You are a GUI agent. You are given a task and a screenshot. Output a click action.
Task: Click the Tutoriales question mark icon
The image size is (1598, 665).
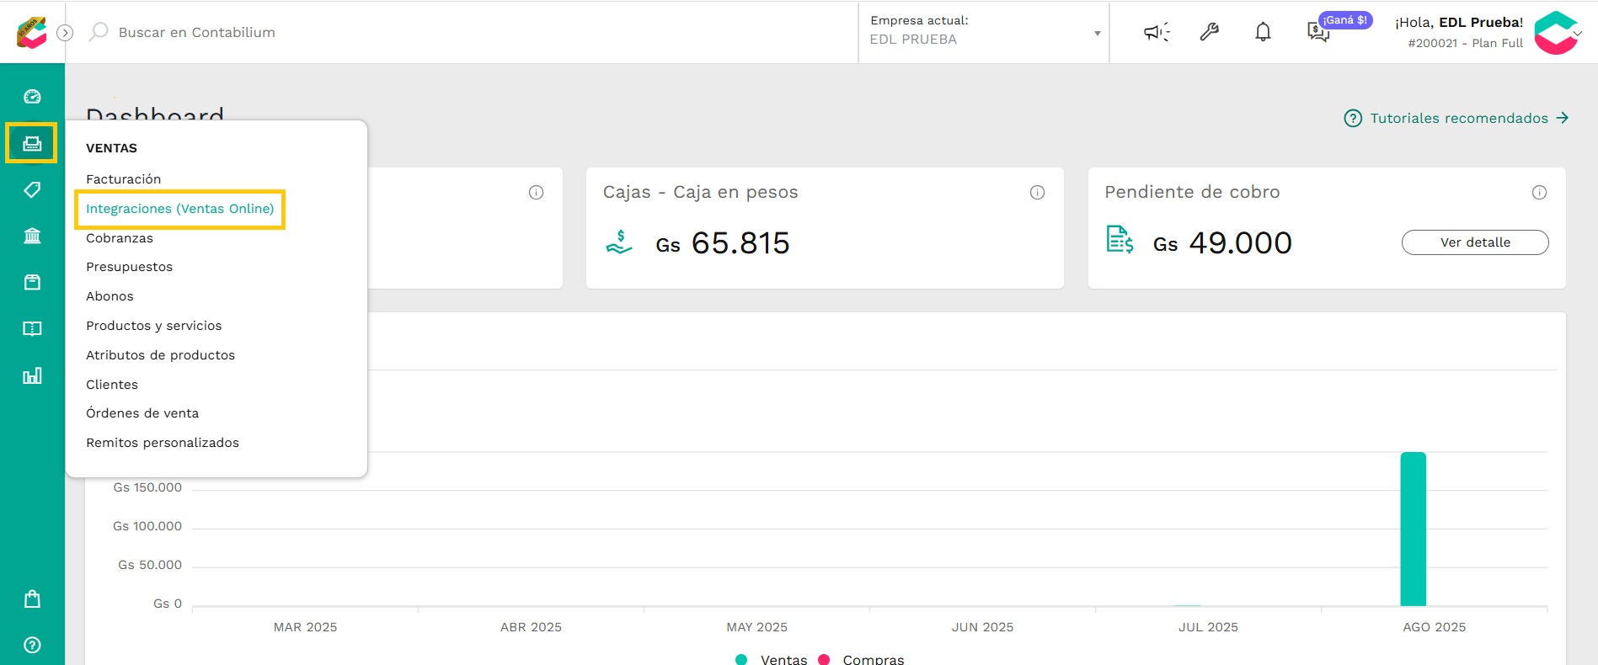coord(1353,118)
